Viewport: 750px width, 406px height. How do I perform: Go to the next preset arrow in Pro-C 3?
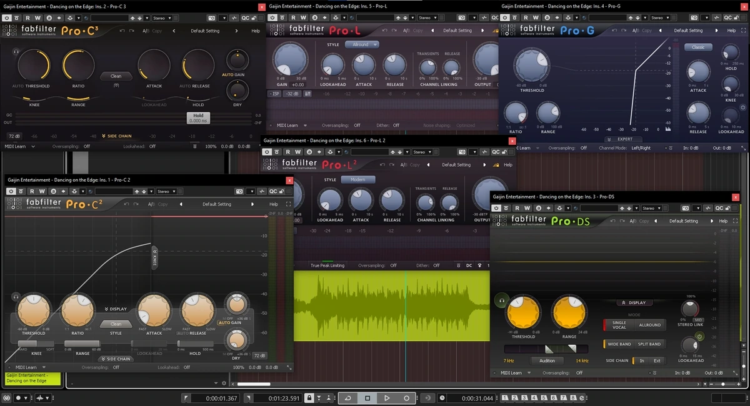(x=235, y=31)
